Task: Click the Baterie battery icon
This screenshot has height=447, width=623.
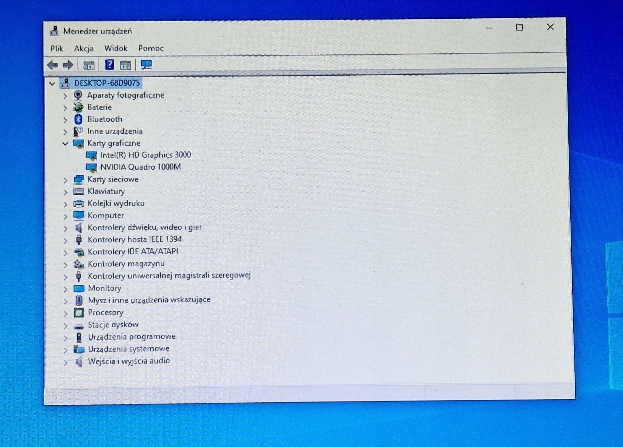Action: click(x=78, y=107)
